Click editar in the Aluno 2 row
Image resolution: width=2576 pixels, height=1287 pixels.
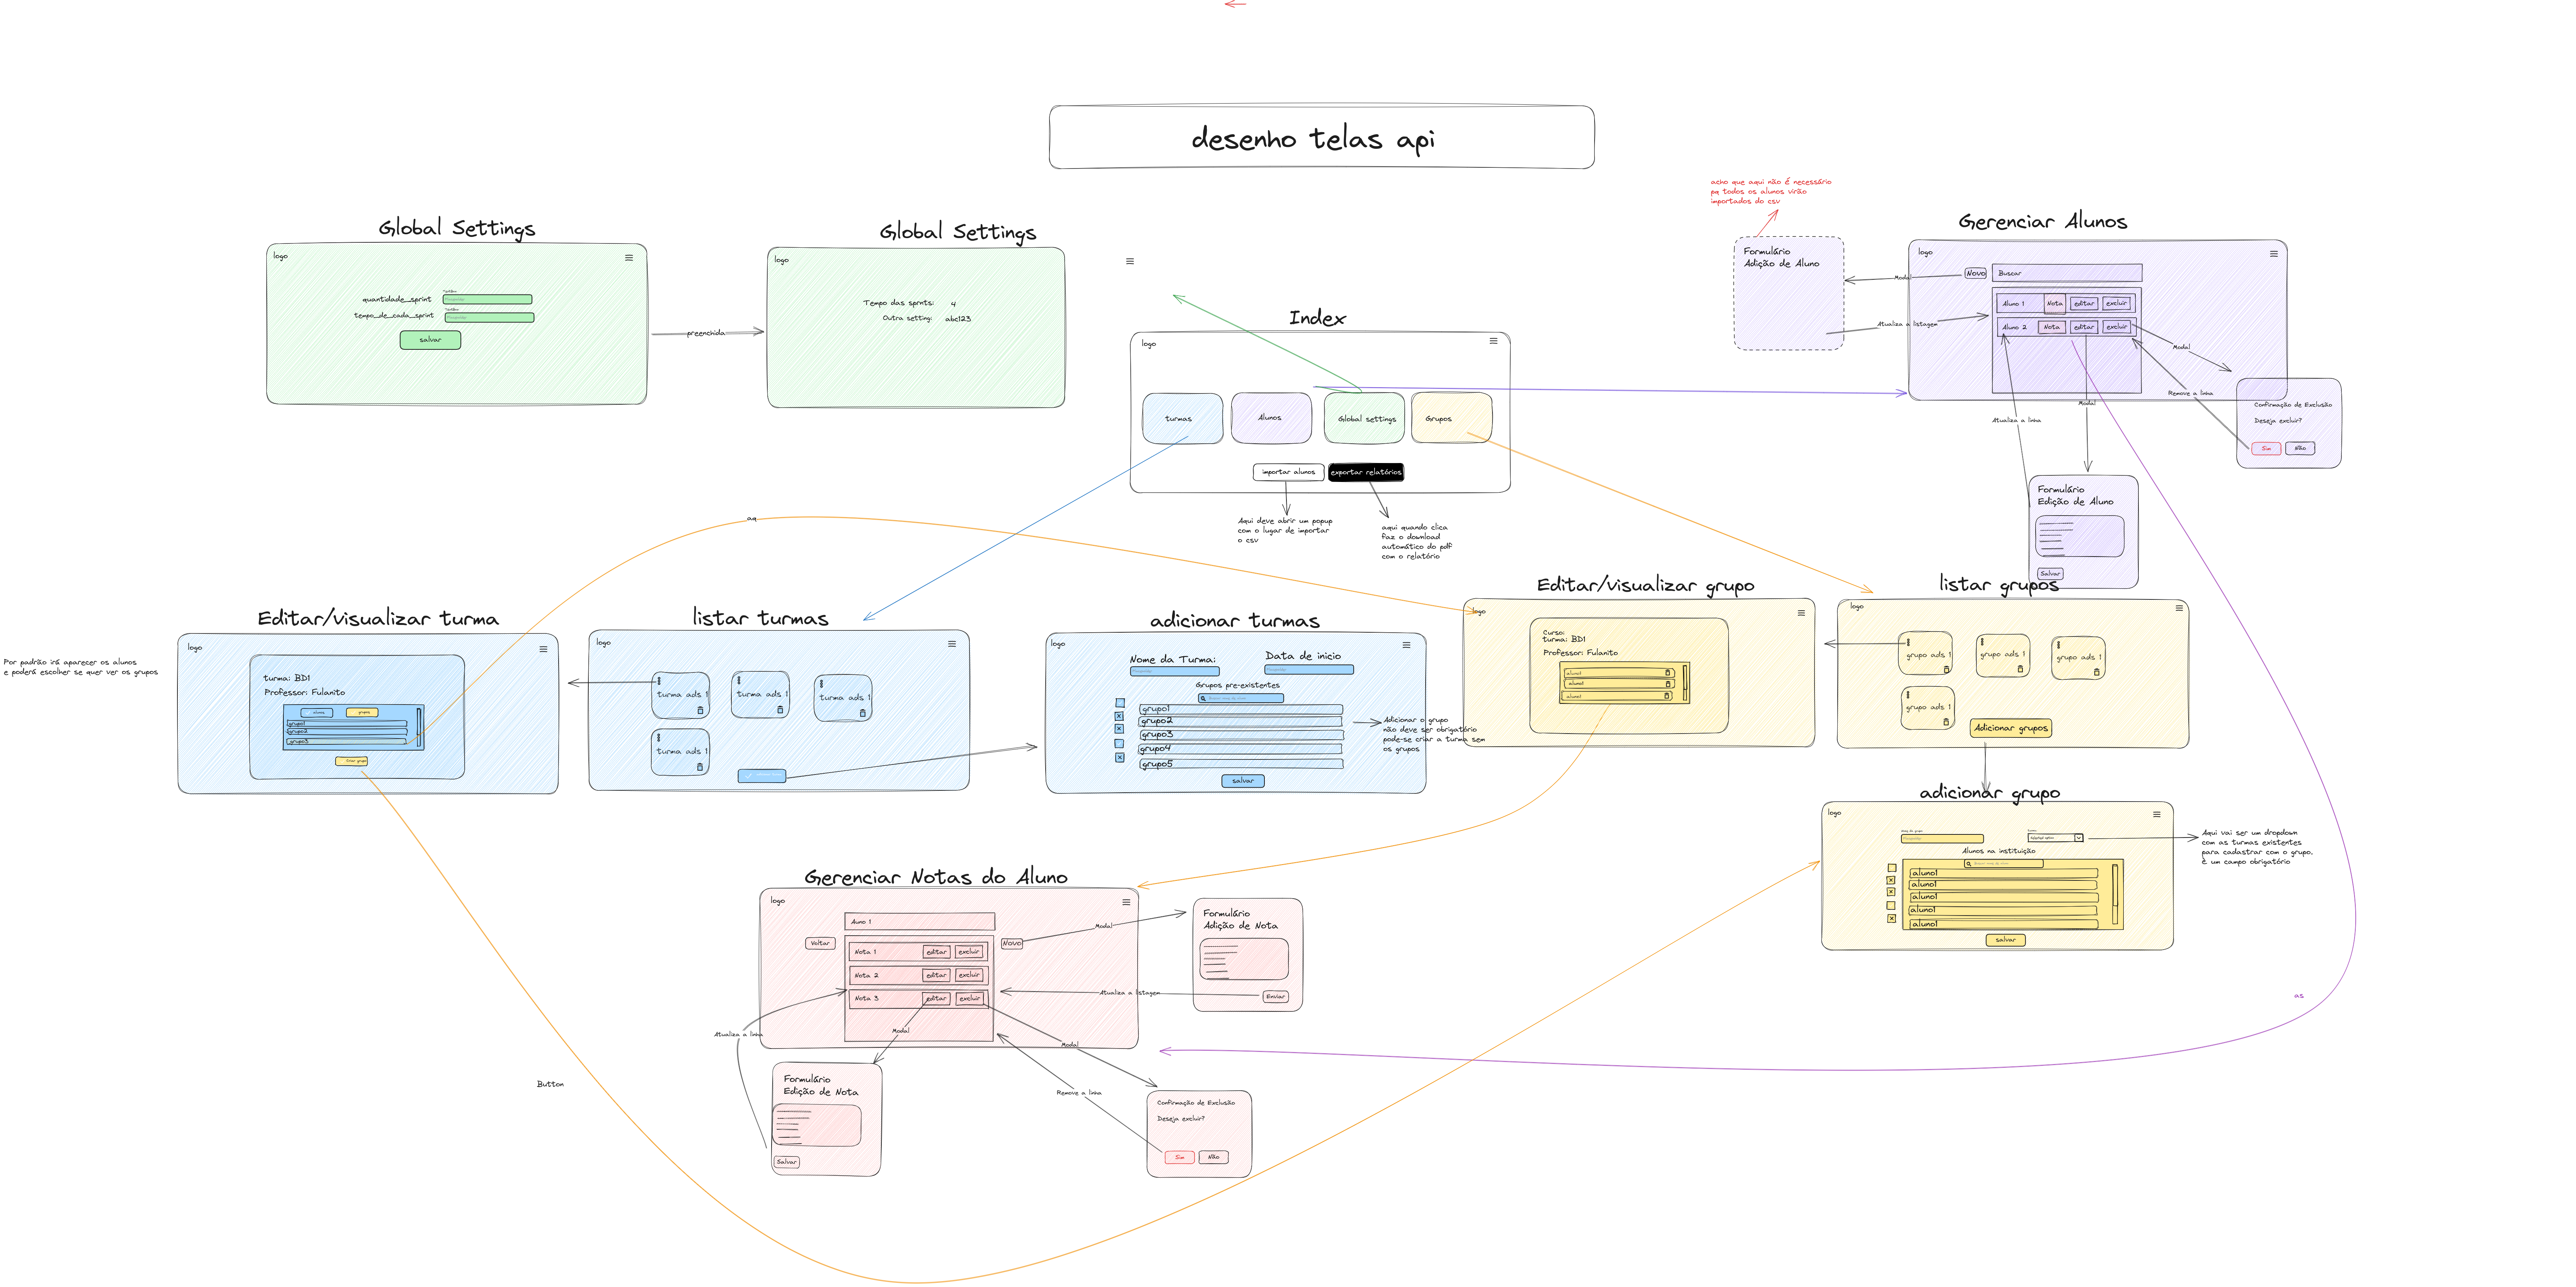click(x=2084, y=327)
